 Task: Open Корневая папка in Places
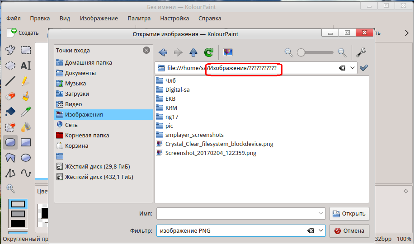[103, 135]
